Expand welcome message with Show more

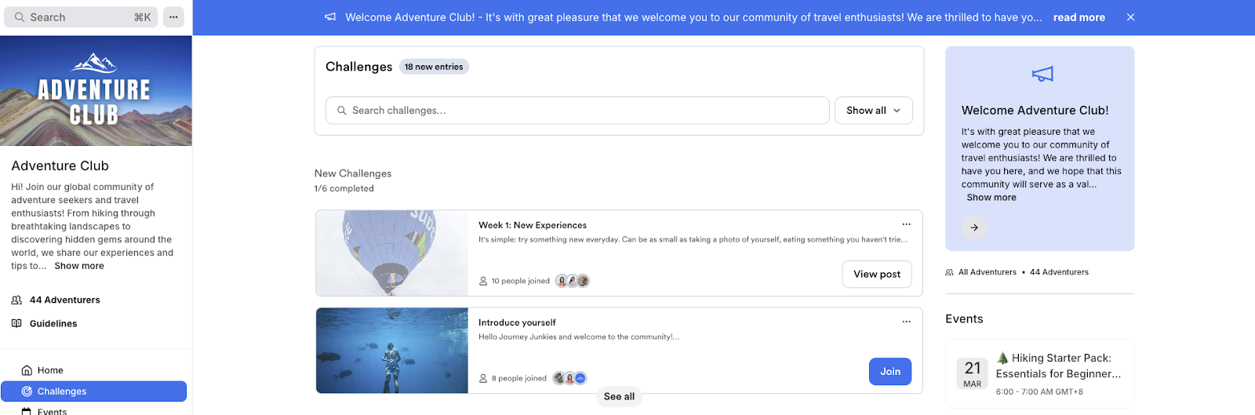click(991, 198)
